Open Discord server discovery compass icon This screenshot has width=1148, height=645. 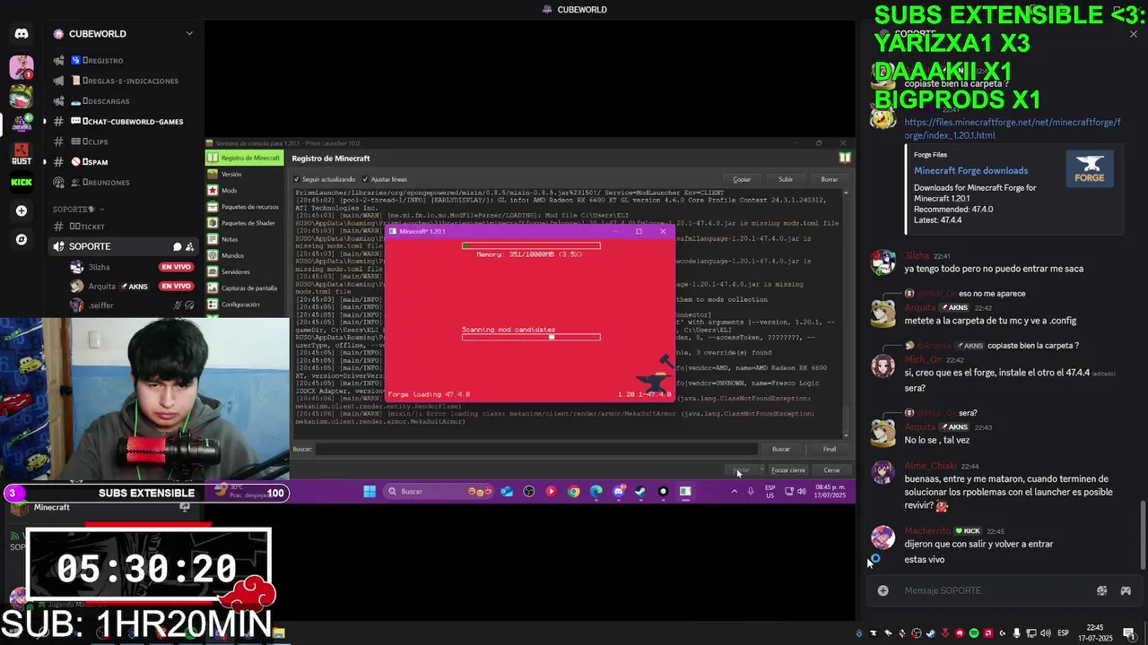22,239
